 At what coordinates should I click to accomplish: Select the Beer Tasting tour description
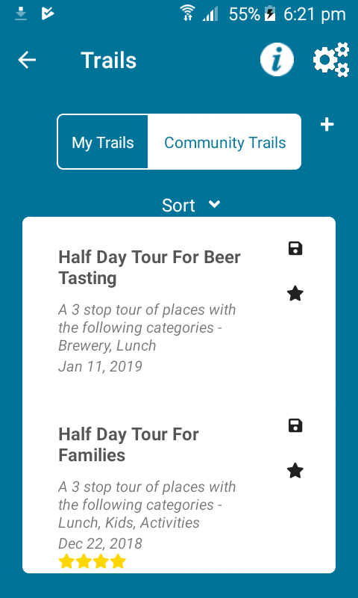click(147, 327)
